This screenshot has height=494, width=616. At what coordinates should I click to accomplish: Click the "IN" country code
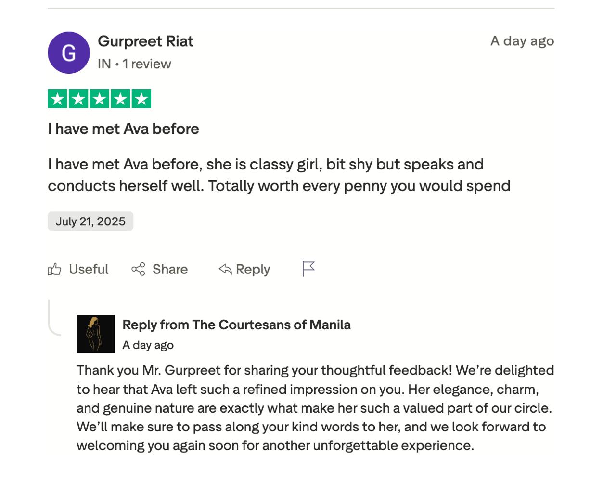104,64
